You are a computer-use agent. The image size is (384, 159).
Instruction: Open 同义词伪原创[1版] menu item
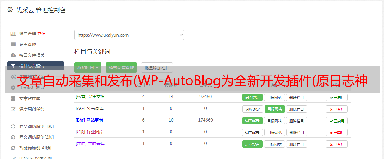[x=37, y=126]
